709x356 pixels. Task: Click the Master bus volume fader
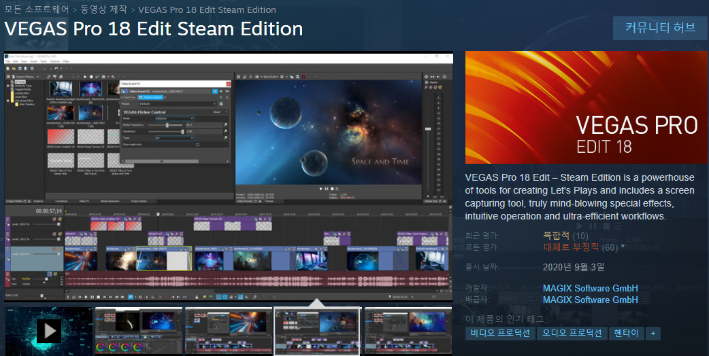[428, 129]
